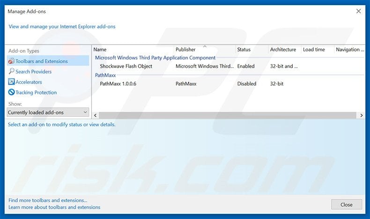Click the Enabled status of Shockwave Flash
Image resolution: width=370 pixels, height=219 pixels.
(x=246, y=66)
